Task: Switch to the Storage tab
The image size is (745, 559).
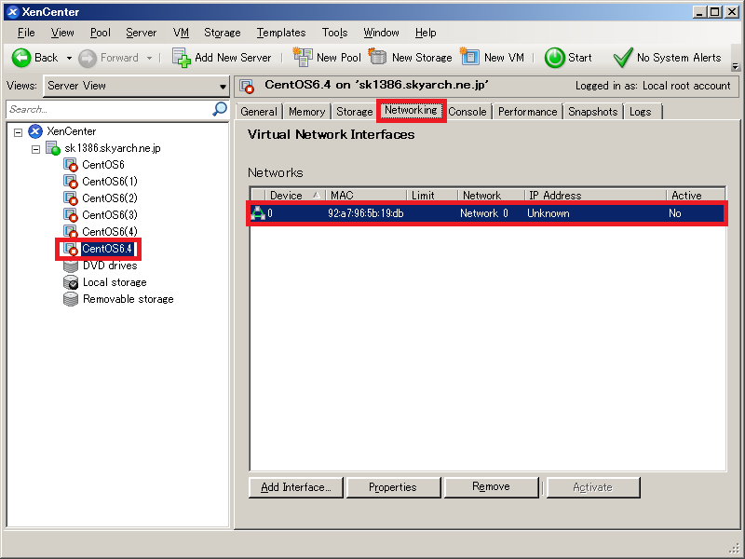Action: click(355, 112)
